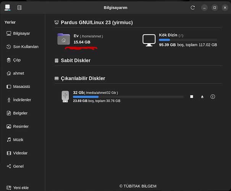The image size is (231, 191).
Task: Open Masaüstü desktop folder
Action: [x=23, y=86]
